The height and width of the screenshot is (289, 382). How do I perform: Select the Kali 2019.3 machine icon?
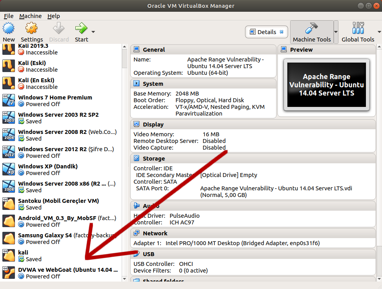pyautogui.click(x=9, y=49)
